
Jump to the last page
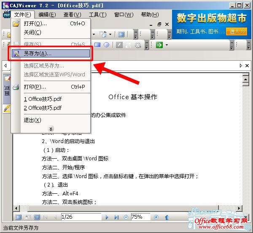(116, 217)
